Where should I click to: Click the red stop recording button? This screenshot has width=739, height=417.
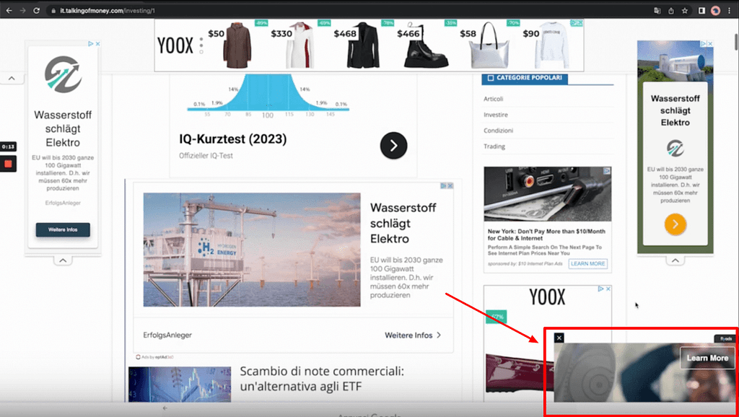click(x=8, y=164)
